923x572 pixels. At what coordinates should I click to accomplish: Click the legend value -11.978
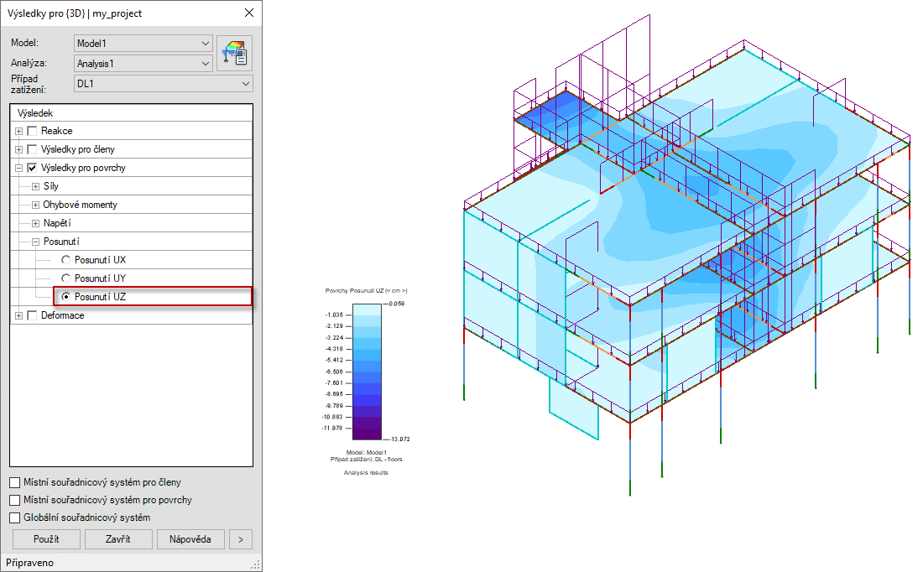(332, 428)
